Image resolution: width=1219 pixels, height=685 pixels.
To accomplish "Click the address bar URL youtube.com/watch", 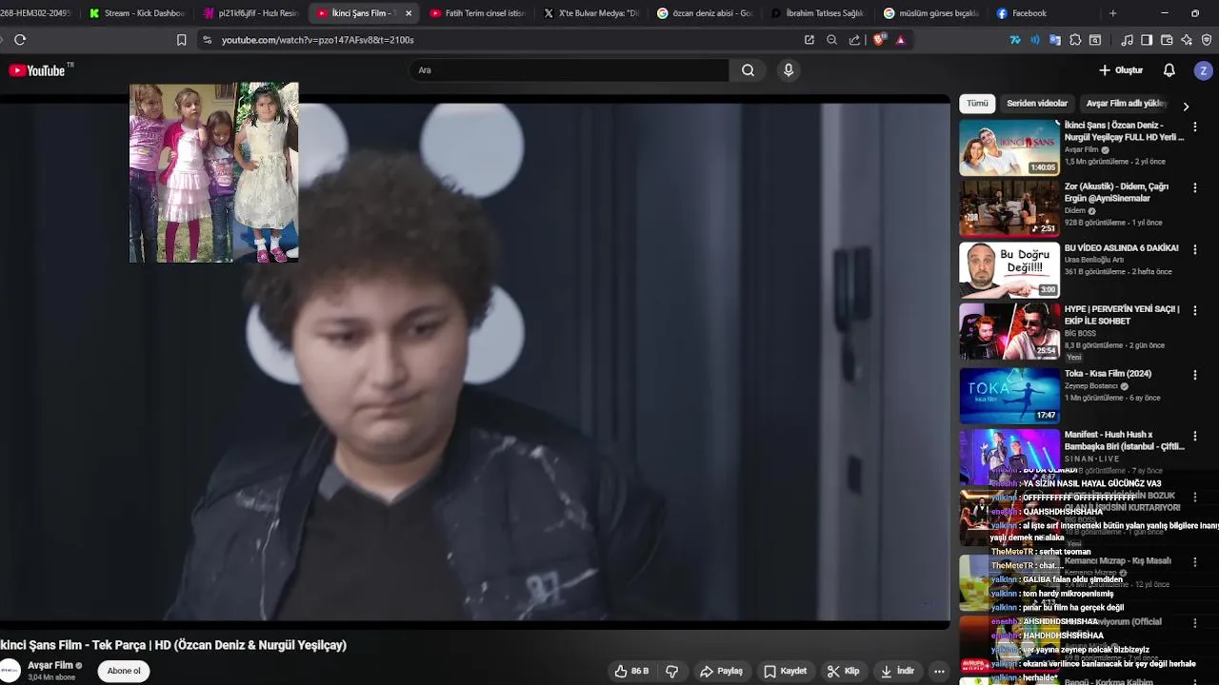I will (317, 40).
